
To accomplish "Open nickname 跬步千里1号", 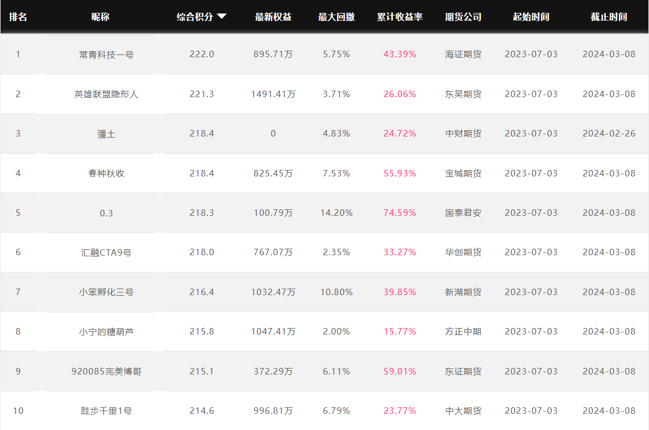I will [x=106, y=411].
